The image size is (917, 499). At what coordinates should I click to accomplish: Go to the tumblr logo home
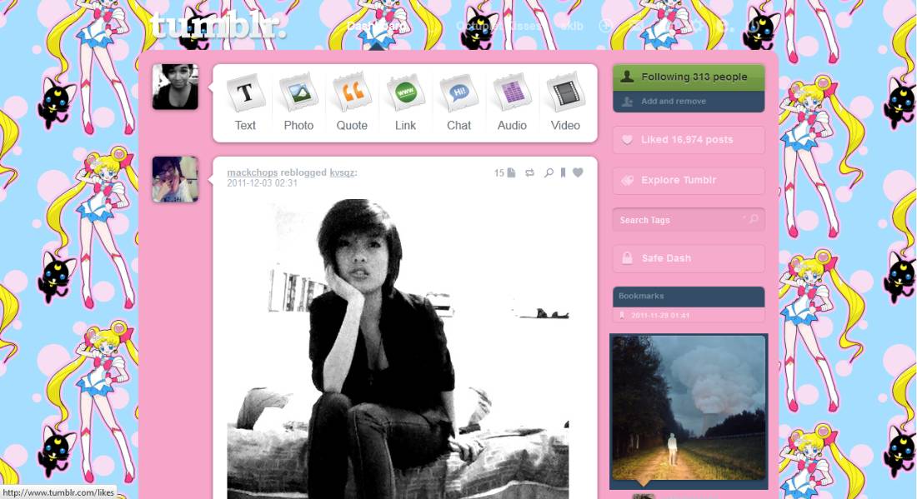click(218, 26)
